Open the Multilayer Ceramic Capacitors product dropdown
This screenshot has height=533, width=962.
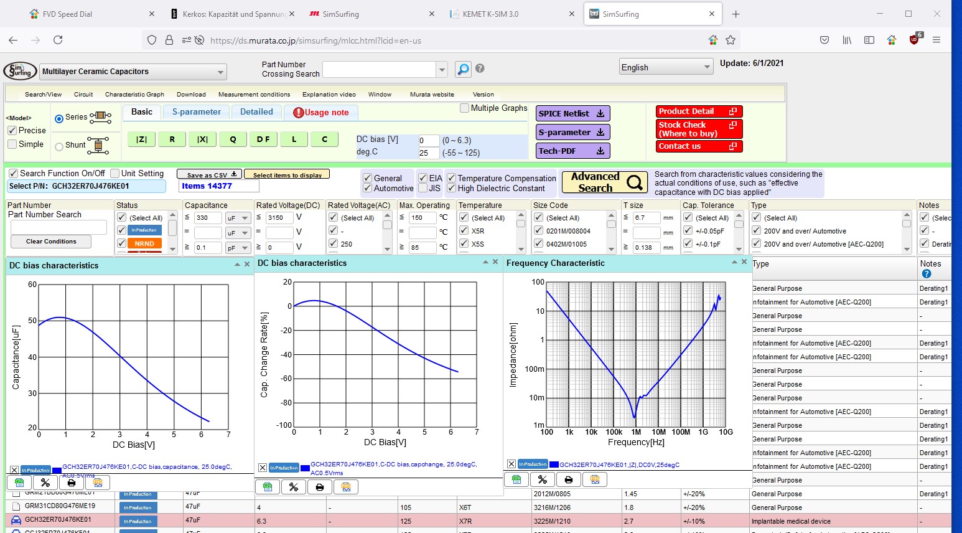tap(133, 72)
